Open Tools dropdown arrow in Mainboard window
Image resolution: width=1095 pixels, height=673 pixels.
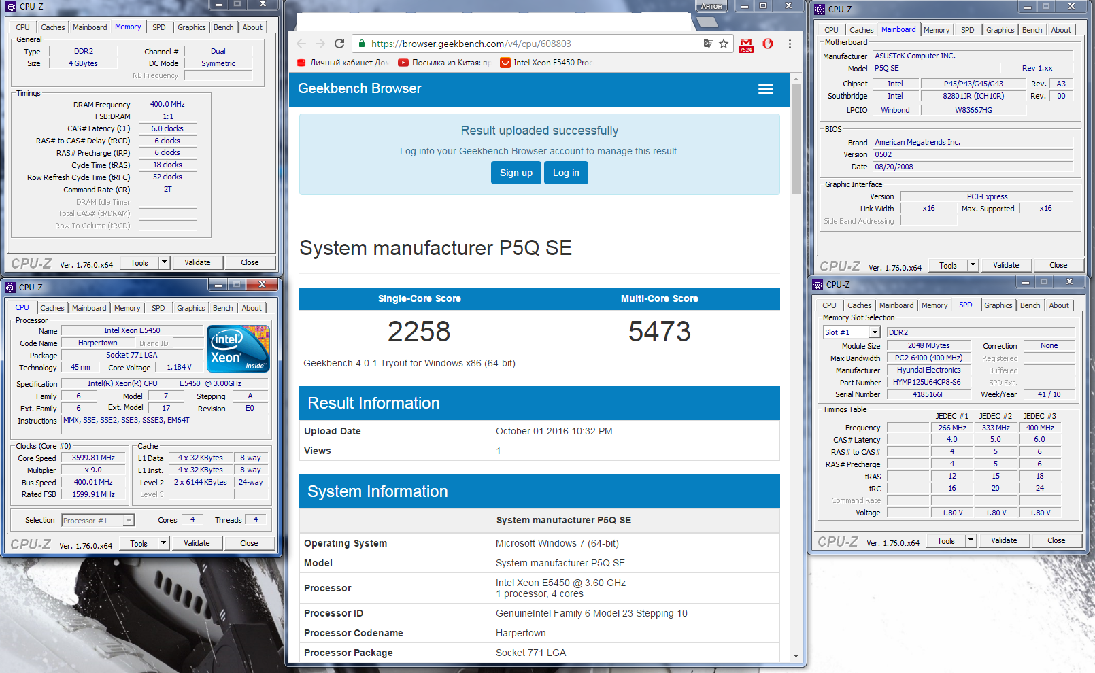click(x=973, y=265)
